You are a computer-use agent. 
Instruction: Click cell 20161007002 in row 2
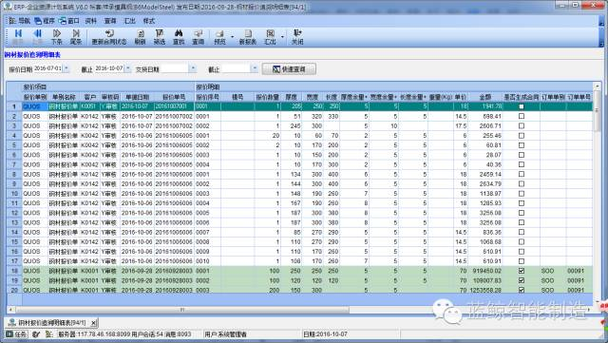coord(174,116)
